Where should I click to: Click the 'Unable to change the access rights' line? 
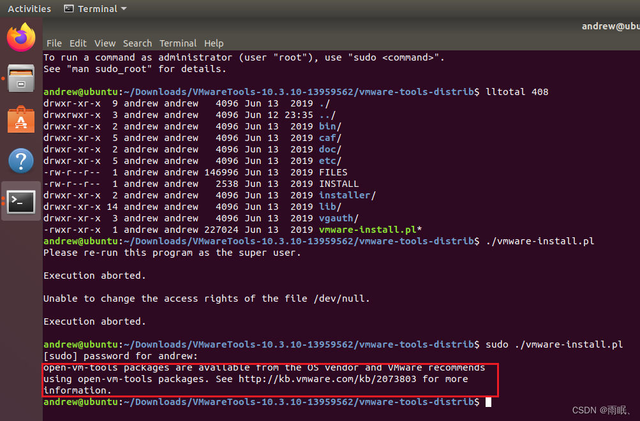(x=207, y=299)
